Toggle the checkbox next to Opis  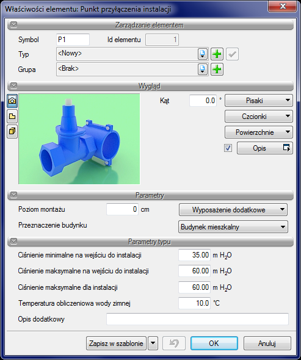coord(228,148)
